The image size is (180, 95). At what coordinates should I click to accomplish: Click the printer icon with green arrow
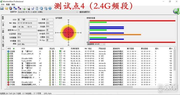pyautogui.click(x=24, y=8)
